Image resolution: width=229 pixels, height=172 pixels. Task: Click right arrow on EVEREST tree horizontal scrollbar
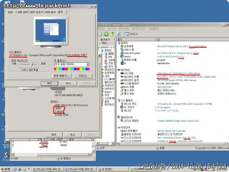(113, 143)
